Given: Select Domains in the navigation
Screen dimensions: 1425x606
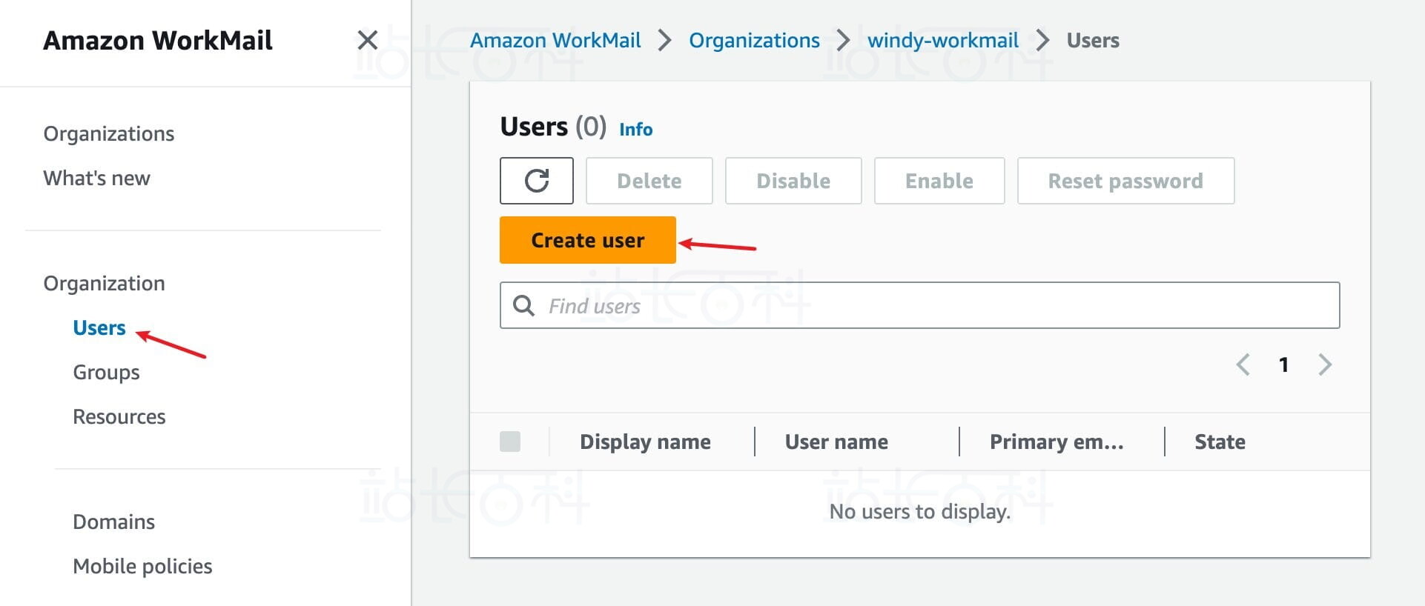Looking at the screenshot, I should tap(113, 522).
